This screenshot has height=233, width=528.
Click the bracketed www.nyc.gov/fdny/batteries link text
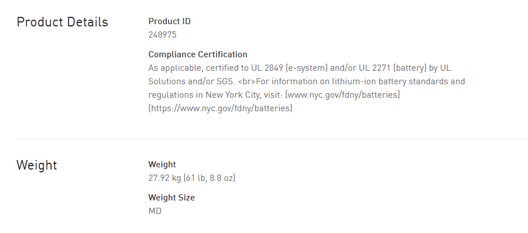[x=343, y=95]
